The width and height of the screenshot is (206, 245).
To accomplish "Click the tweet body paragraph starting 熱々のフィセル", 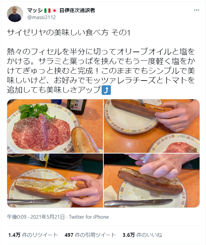I will (101, 71).
